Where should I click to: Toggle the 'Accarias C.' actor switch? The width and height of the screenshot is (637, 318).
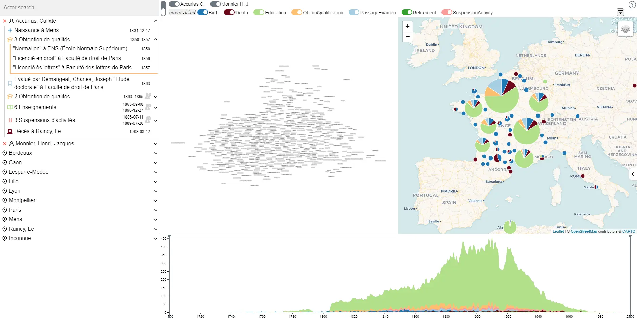[174, 4]
